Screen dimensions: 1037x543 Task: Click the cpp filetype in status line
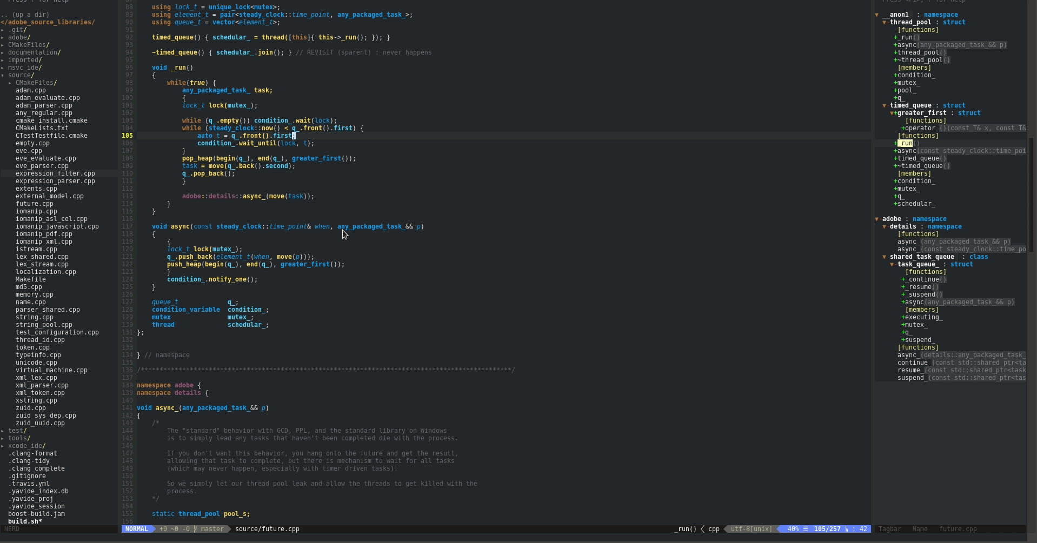tap(714, 529)
